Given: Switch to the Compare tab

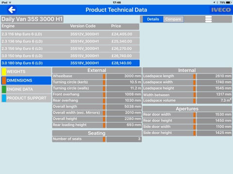Looking at the screenshot, I should point(173,19).
